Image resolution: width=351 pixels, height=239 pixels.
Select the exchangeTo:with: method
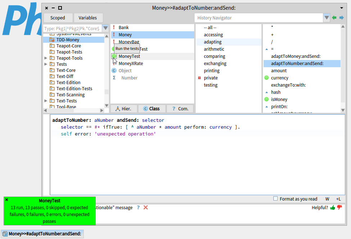[302, 85]
